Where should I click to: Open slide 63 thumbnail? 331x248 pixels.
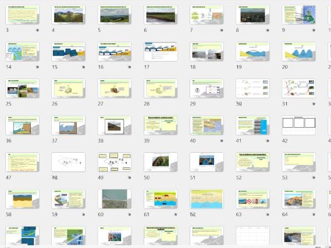(252, 199)
